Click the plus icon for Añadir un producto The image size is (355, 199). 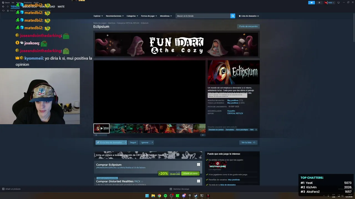[x=3, y=189]
